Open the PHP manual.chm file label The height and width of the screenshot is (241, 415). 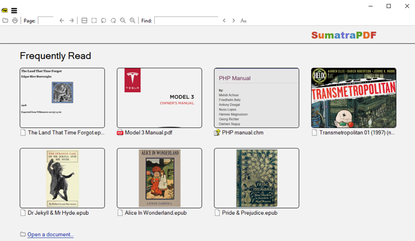(x=242, y=133)
